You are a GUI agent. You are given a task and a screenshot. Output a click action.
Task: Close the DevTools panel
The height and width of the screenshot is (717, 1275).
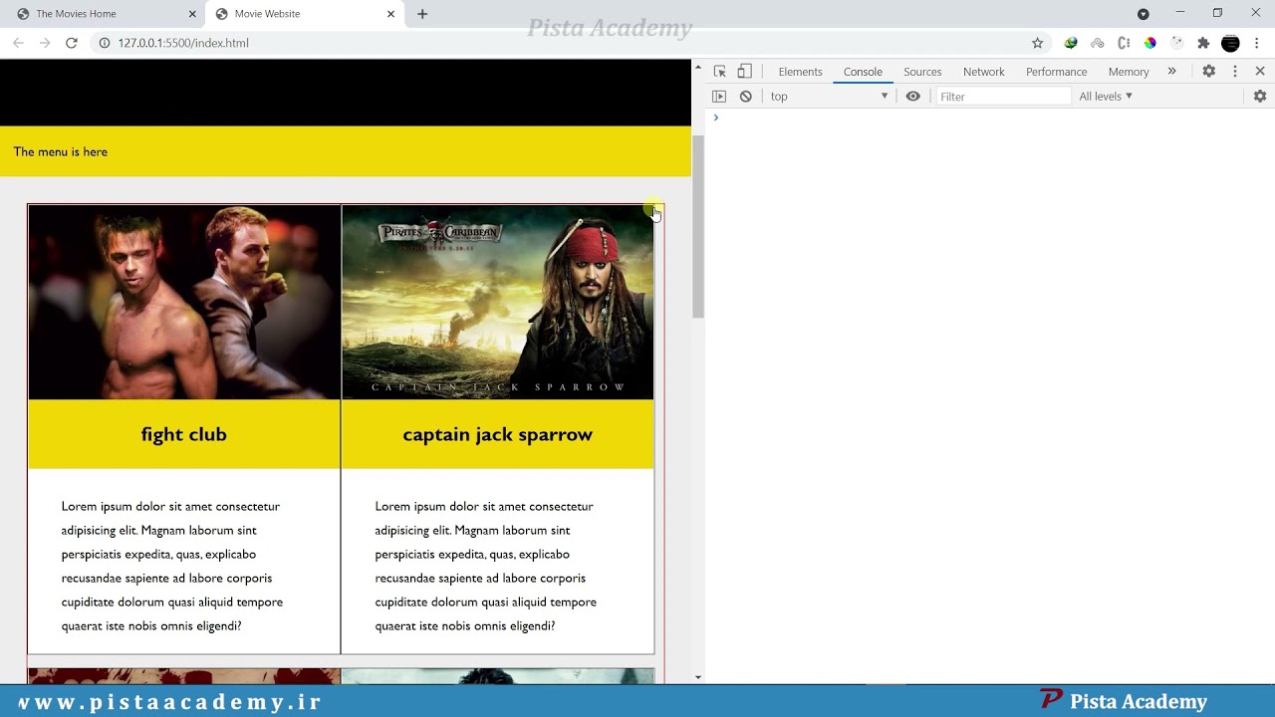pyautogui.click(x=1260, y=72)
